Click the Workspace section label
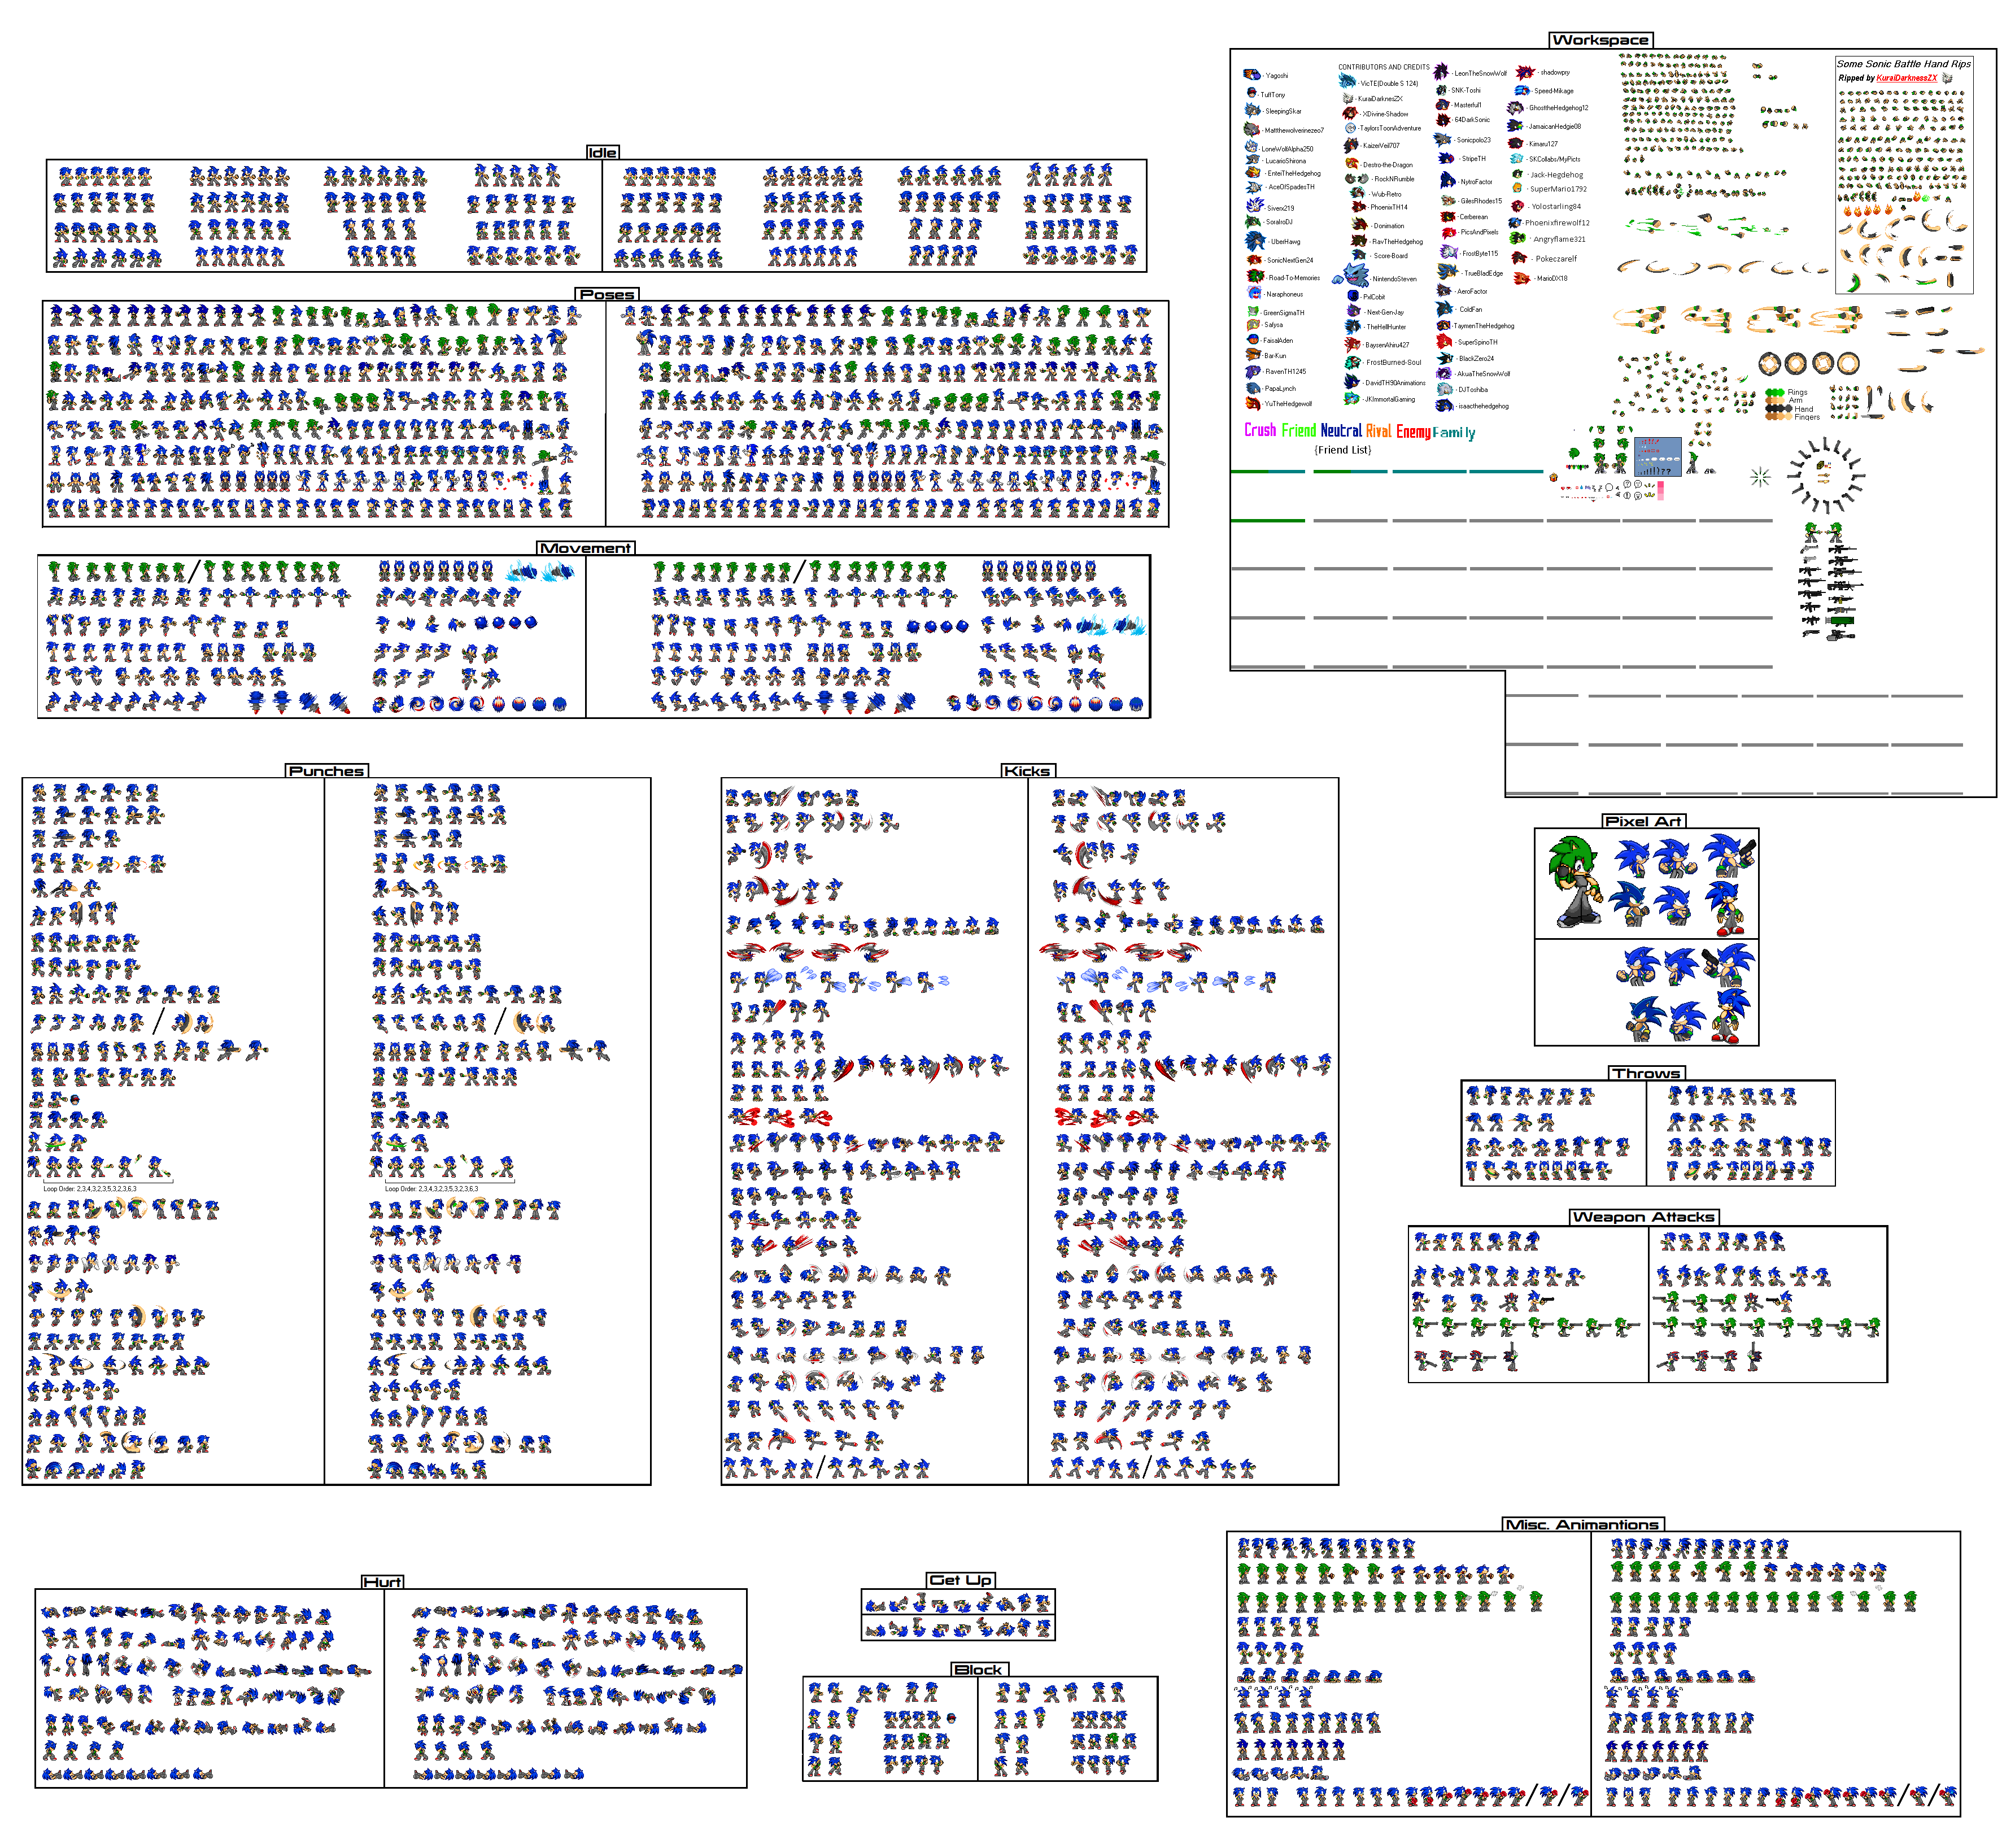The width and height of the screenshot is (2015, 1848). click(1600, 40)
